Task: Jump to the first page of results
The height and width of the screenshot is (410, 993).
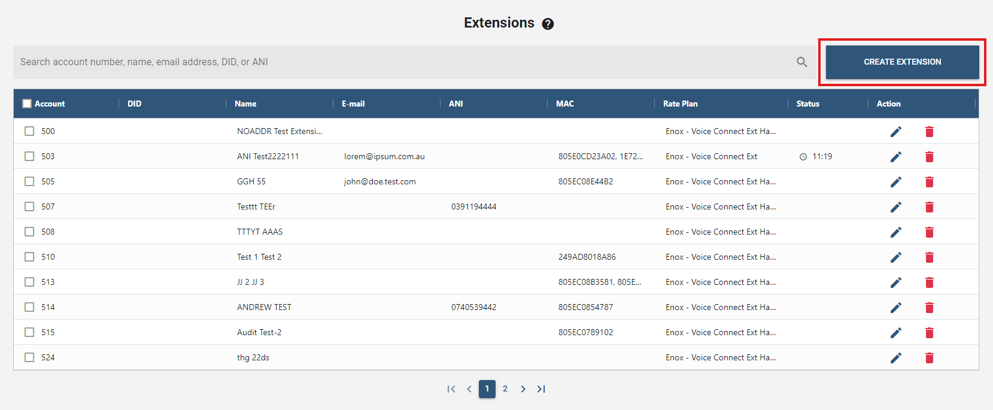Action: tap(451, 389)
